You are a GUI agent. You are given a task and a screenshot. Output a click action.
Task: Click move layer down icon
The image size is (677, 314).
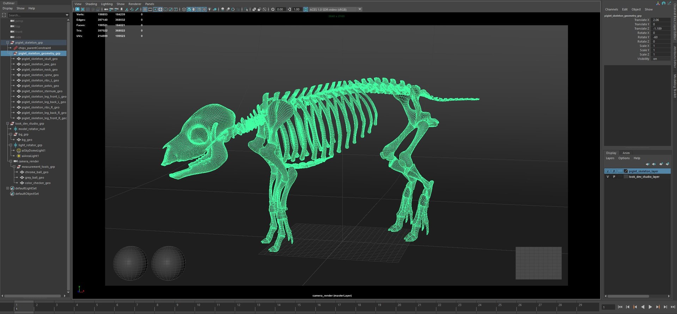tap(654, 164)
